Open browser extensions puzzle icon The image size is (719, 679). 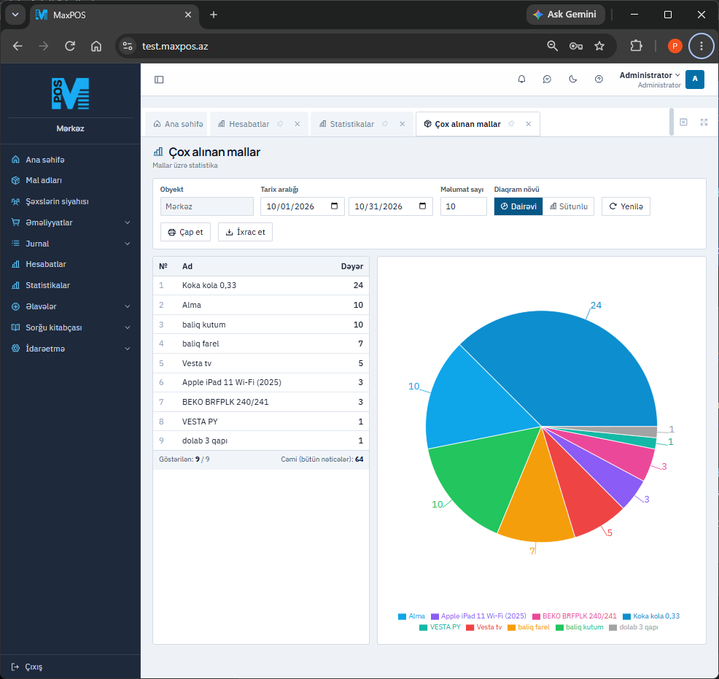pos(636,46)
